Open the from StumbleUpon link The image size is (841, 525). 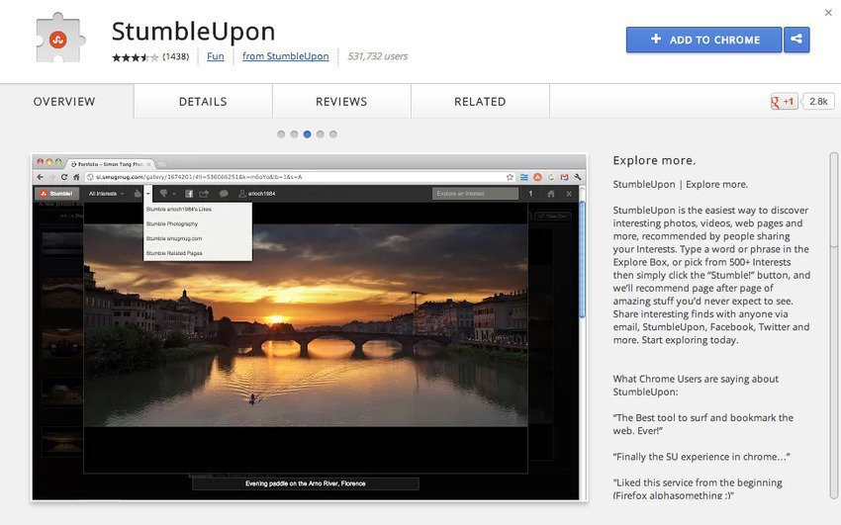pyautogui.click(x=285, y=56)
